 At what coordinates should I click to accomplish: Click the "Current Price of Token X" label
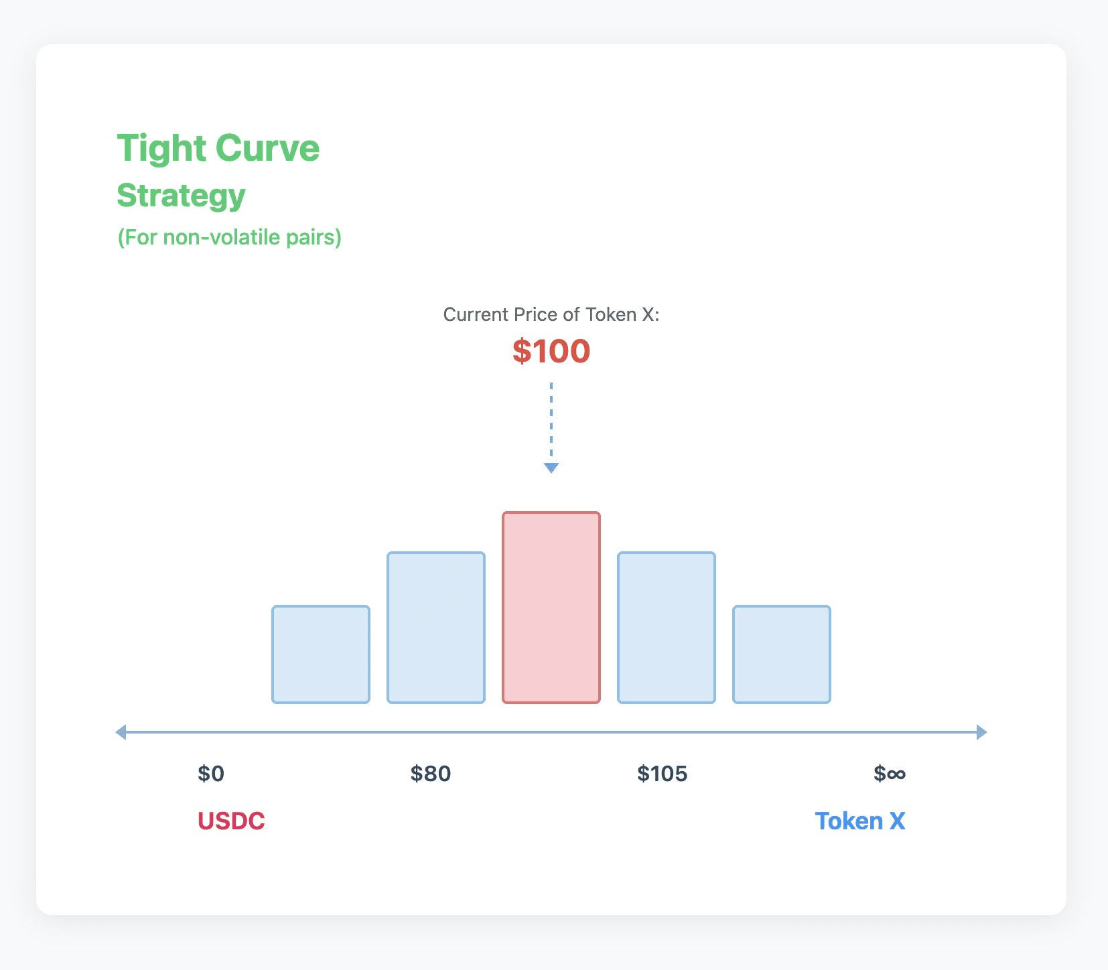[x=551, y=315]
